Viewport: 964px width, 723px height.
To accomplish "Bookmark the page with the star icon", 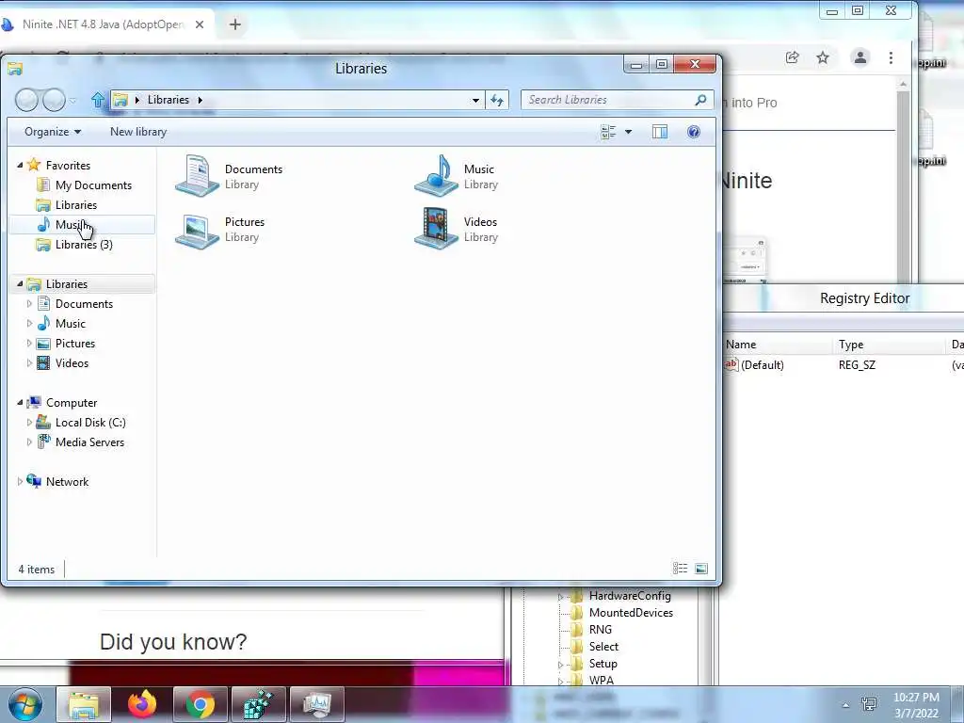I will [823, 57].
